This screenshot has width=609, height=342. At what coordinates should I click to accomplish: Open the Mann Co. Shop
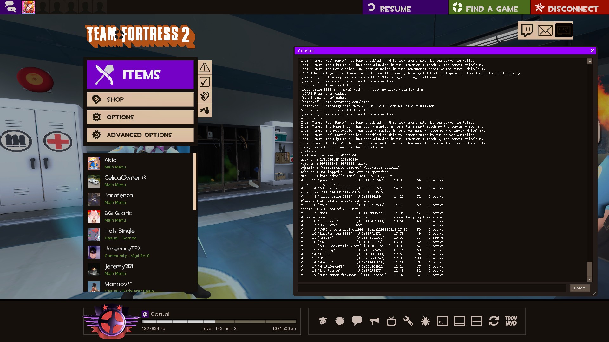pyautogui.click(x=140, y=99)
